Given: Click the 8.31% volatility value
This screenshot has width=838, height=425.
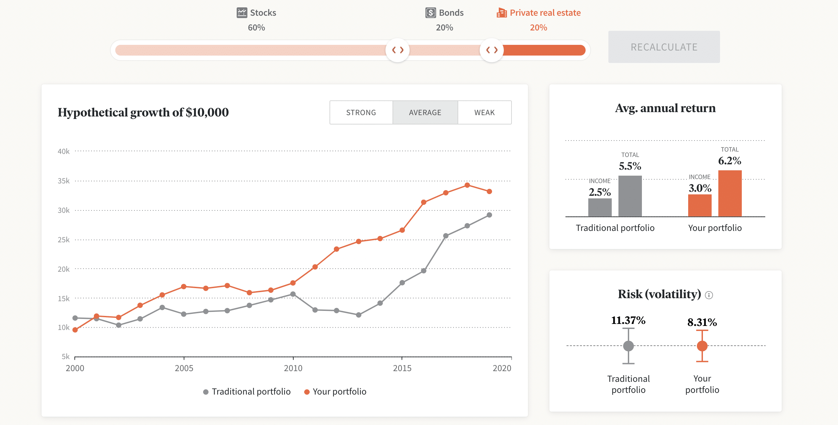Looking at the screenshot, I should 702,322.
